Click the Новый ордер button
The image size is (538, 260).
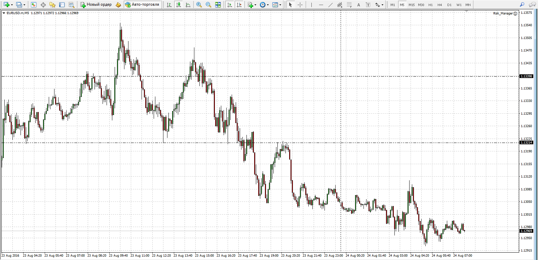pos(96,5)
